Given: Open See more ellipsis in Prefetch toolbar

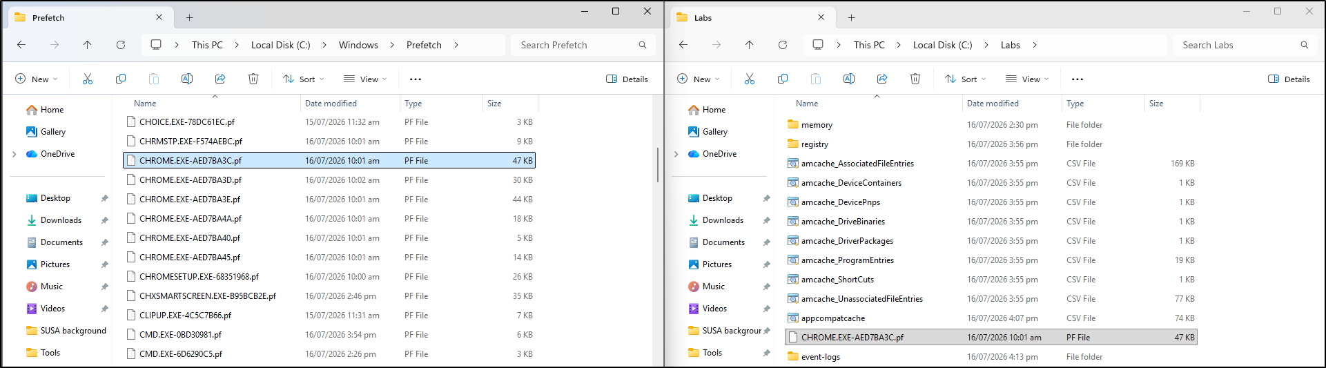Looking at the screenshot, I should coord(416,79).
